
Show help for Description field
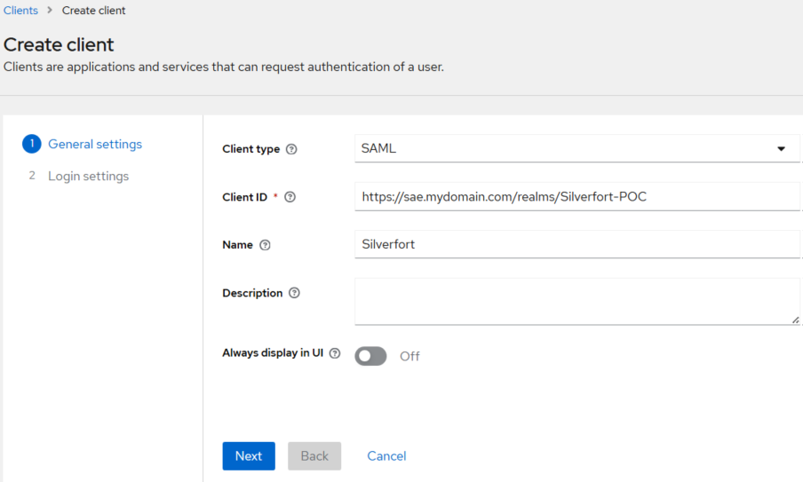[x=295, y=293]
